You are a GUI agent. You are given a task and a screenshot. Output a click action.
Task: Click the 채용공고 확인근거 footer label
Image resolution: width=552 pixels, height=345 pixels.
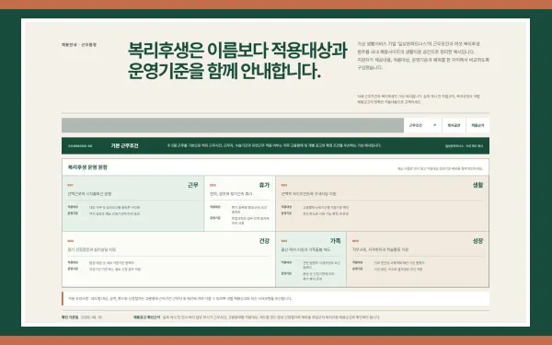(x=146, y=317)
